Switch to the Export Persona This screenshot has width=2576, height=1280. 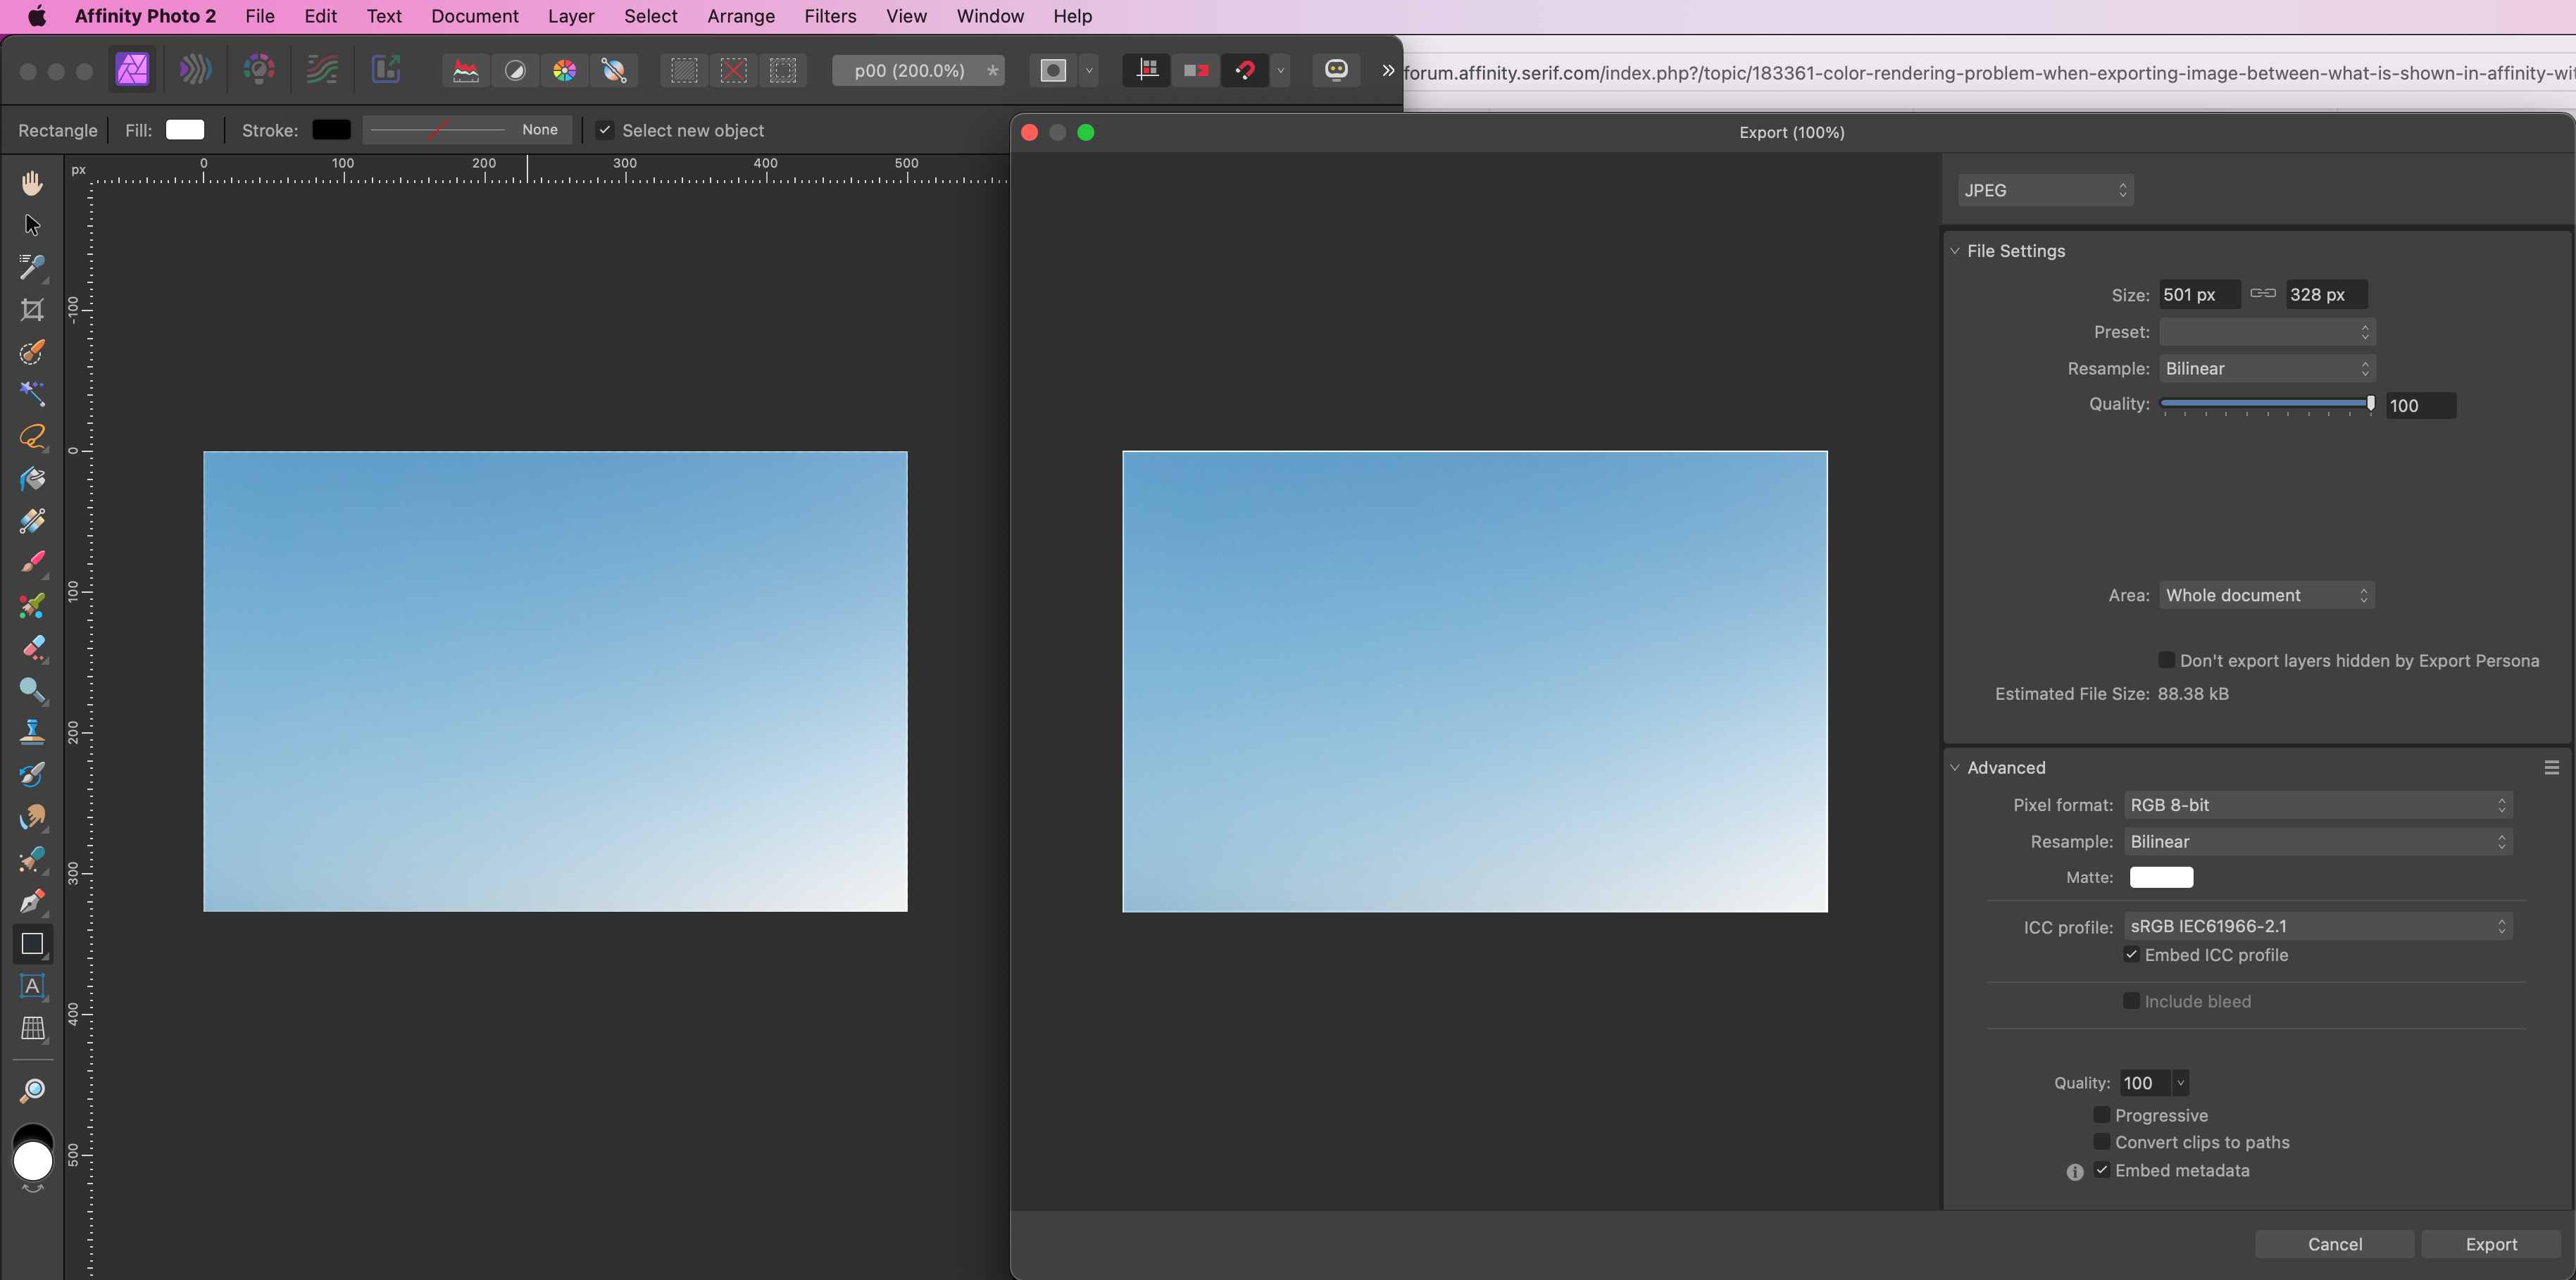[x=386, y=70]
